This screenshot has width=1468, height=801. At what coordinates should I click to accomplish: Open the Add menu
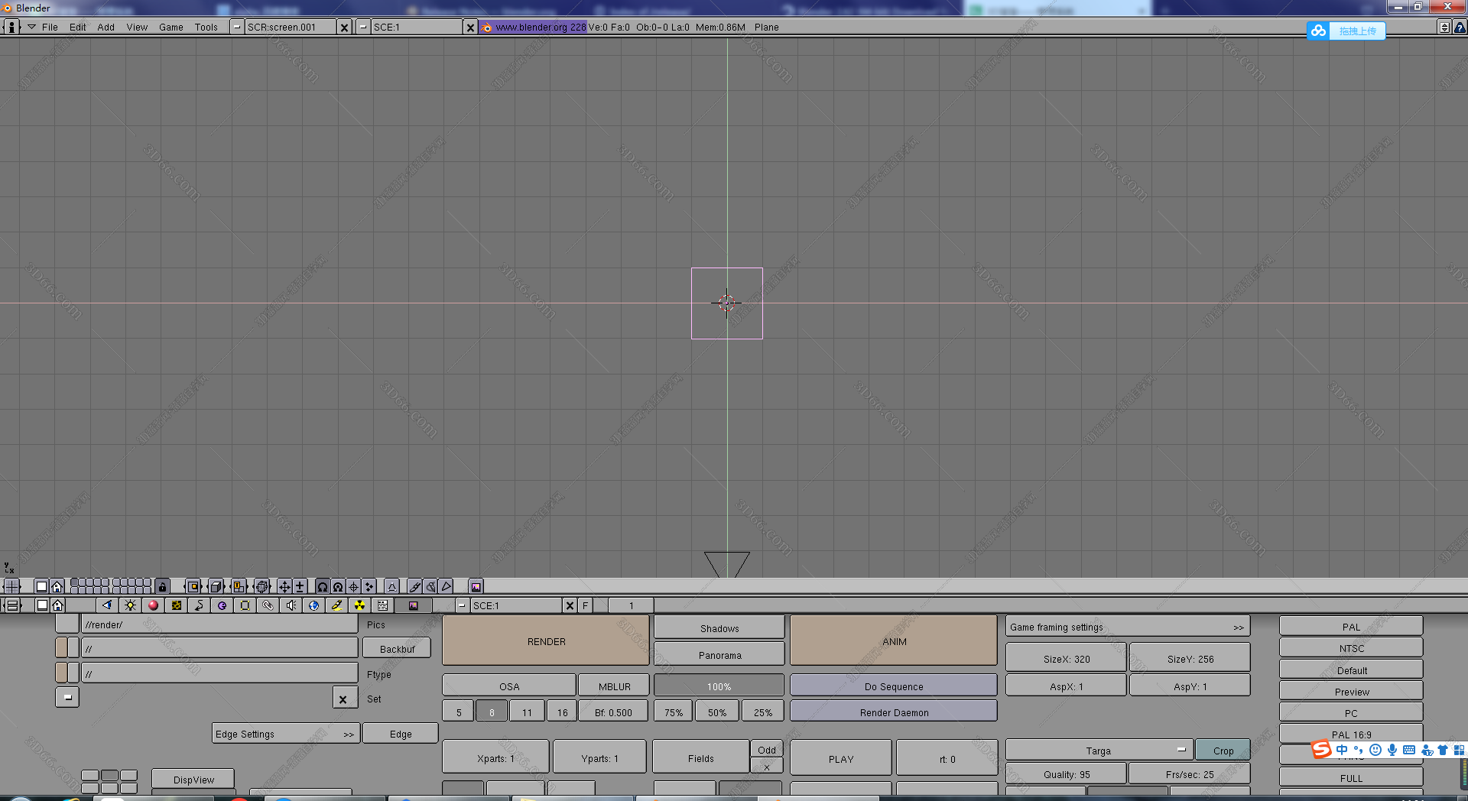pyautogui.click(x=106, y=27)
